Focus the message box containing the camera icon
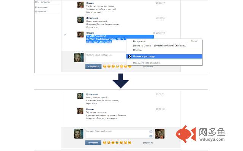 pyautogui.click(x=119, y=134)
